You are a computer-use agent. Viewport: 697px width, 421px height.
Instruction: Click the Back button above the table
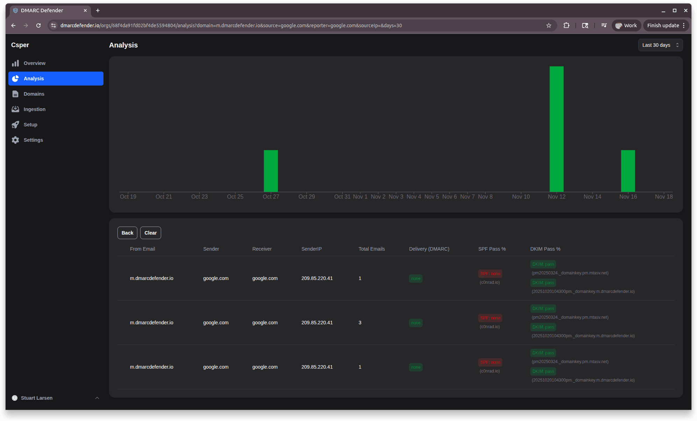(x=127, y=233)
